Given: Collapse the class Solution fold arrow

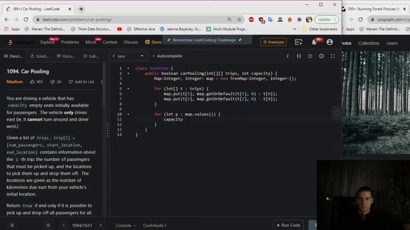Looking at the screenshot, I should 128,68.
